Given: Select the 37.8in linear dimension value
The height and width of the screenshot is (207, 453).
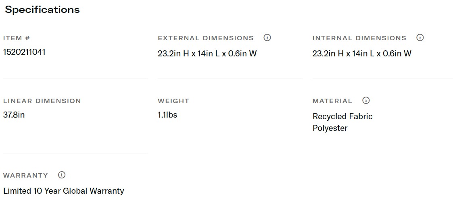Looking at the screenshot, I should (x=14, y=115).
